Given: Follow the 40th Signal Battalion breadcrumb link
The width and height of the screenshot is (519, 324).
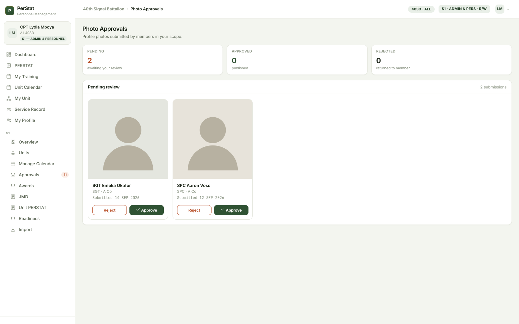Looking at the screenshot, I should [103, 9].
